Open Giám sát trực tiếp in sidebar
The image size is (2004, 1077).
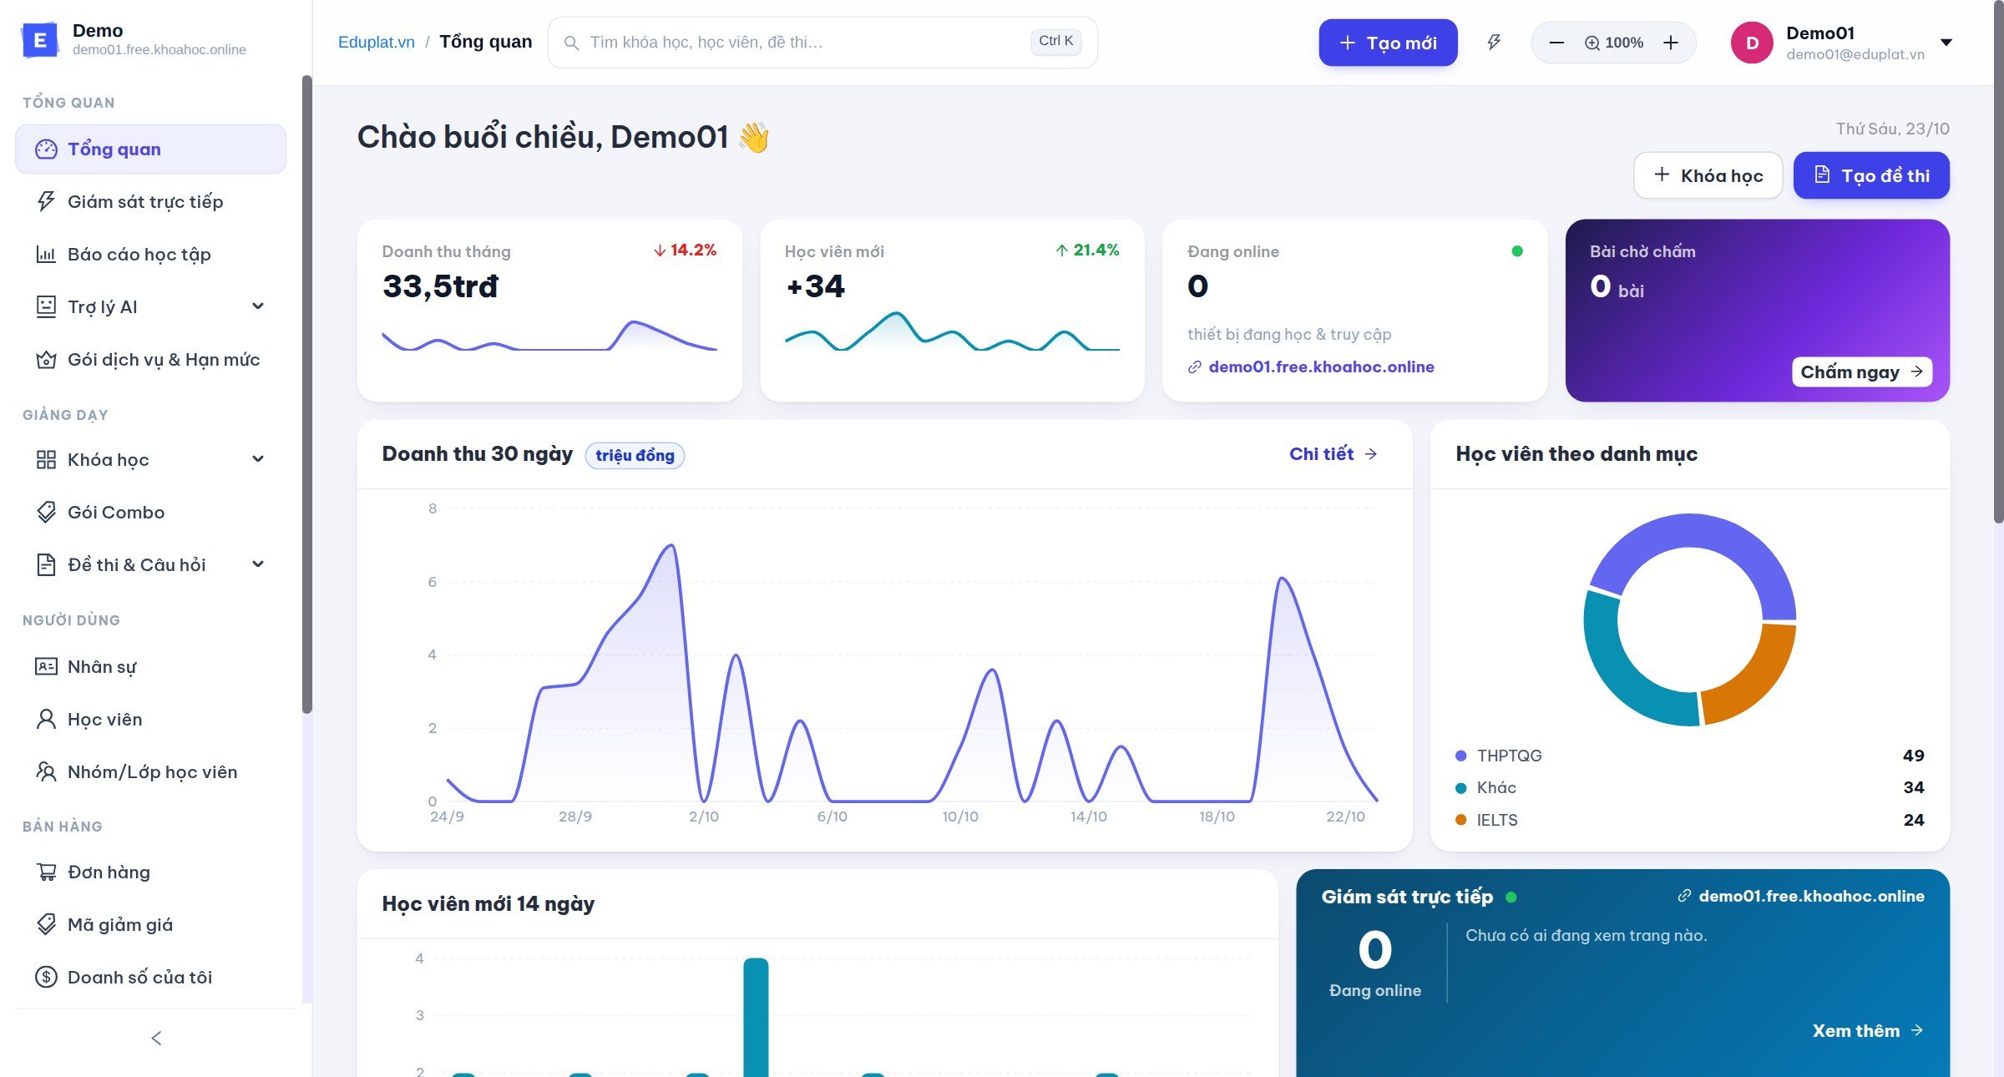point(150,201)
